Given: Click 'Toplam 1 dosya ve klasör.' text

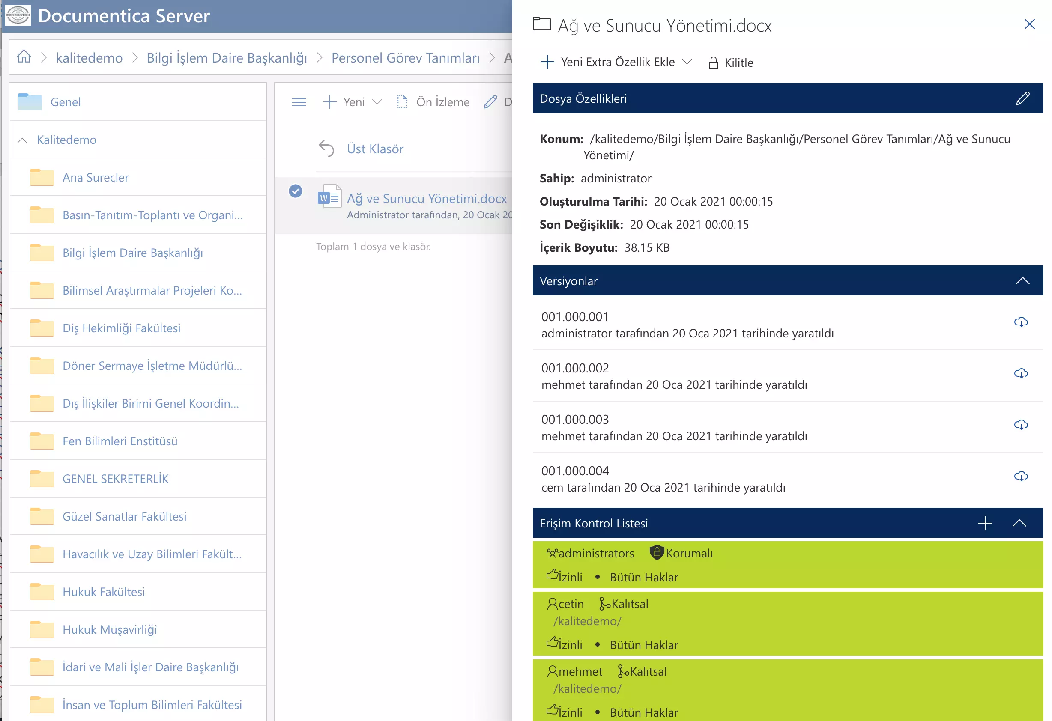Looking at the screenshot, I should [373, 246].
